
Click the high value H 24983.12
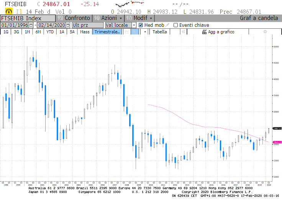coord(162,12)
